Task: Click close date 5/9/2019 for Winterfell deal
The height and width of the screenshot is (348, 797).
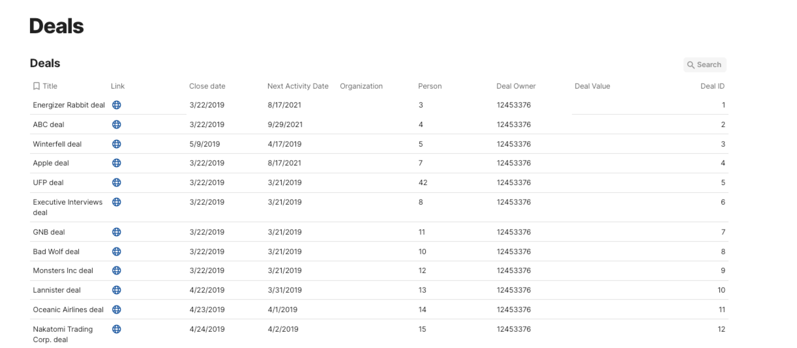Action: coord(205,144)
